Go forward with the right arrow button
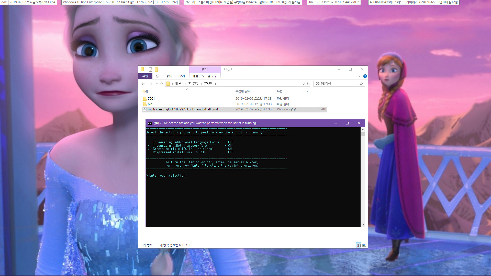 pyautogui.click(x=150, y=84)
